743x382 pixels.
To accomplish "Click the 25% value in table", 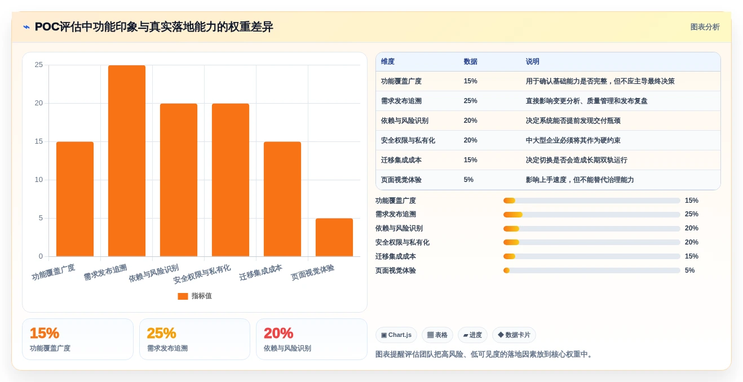I will point(471,101).
